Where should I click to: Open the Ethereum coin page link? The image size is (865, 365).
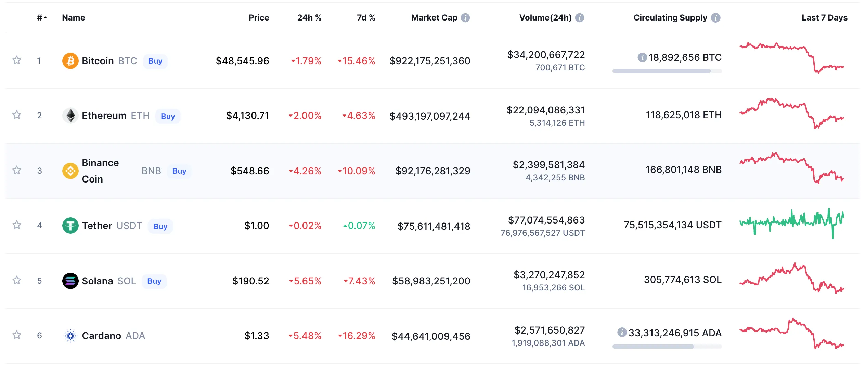click(x=104, y=116)
